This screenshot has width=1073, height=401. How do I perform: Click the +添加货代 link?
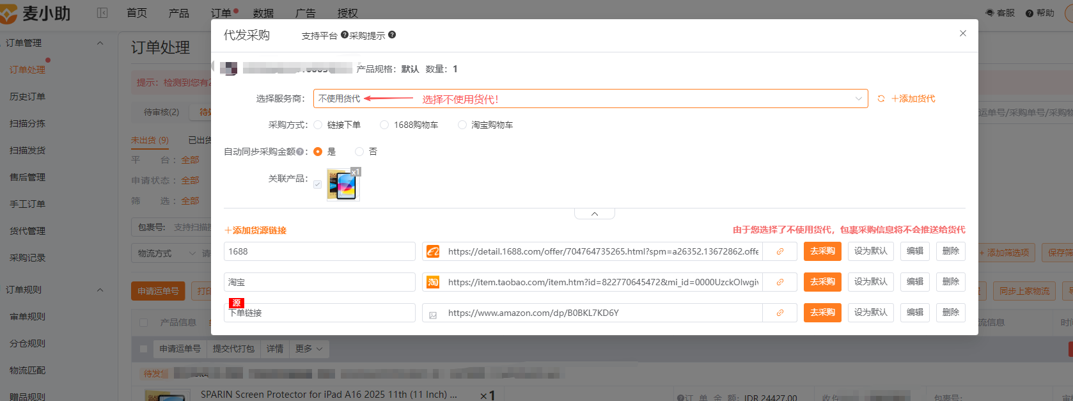(x=913, y=98)
